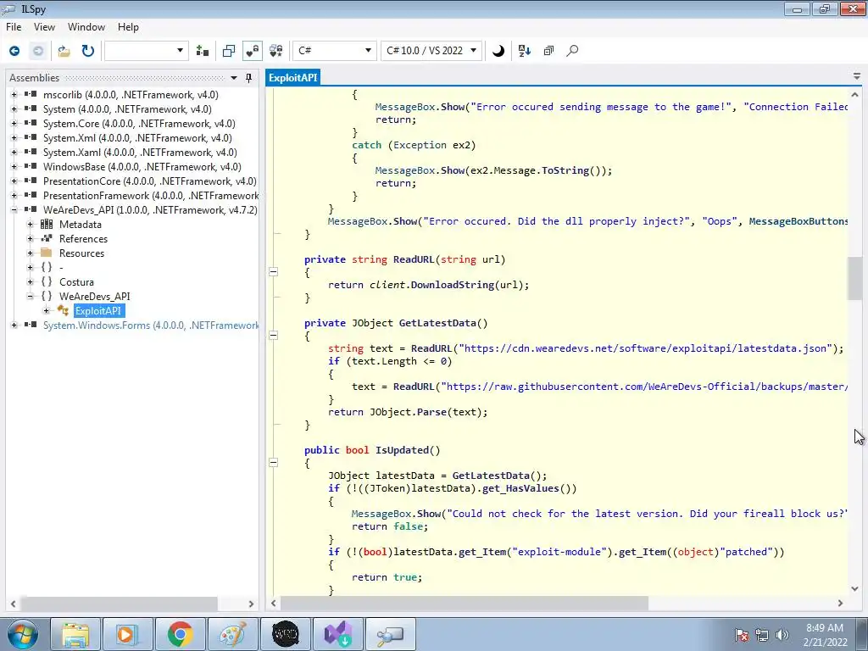Reload all assemblies with refresh icon
The height and width of the screenshot is (651, 868).
[x=88, y=51]
